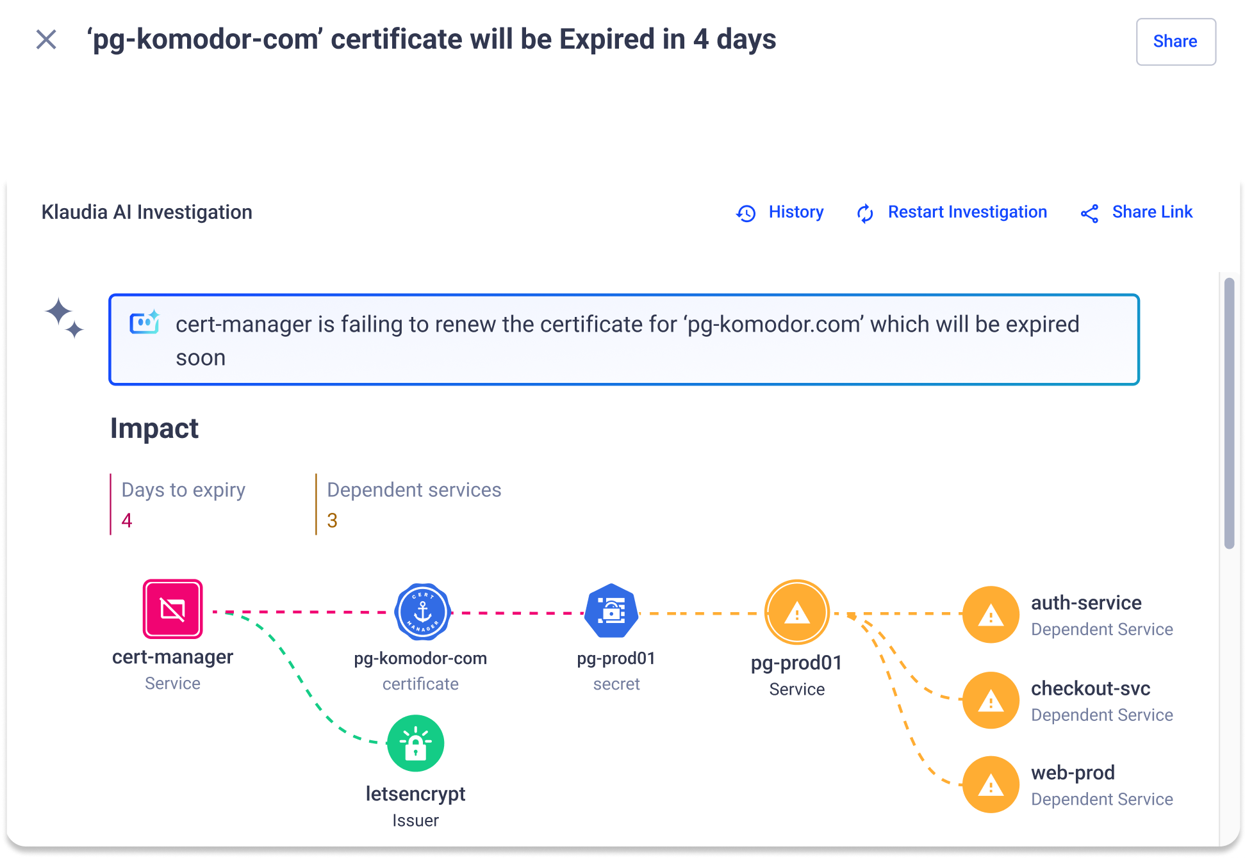The height and width of the screenshot is (858, 1245).
Task: Click the cert-manager service node icon
Action: (x=172, y=609)
